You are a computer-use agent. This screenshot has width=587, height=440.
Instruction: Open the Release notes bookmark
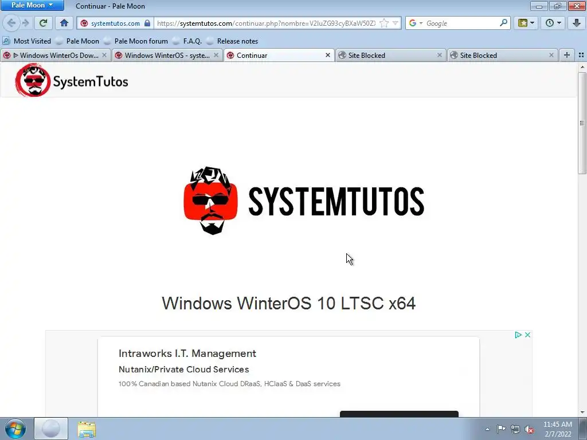(x=233, y=41)
